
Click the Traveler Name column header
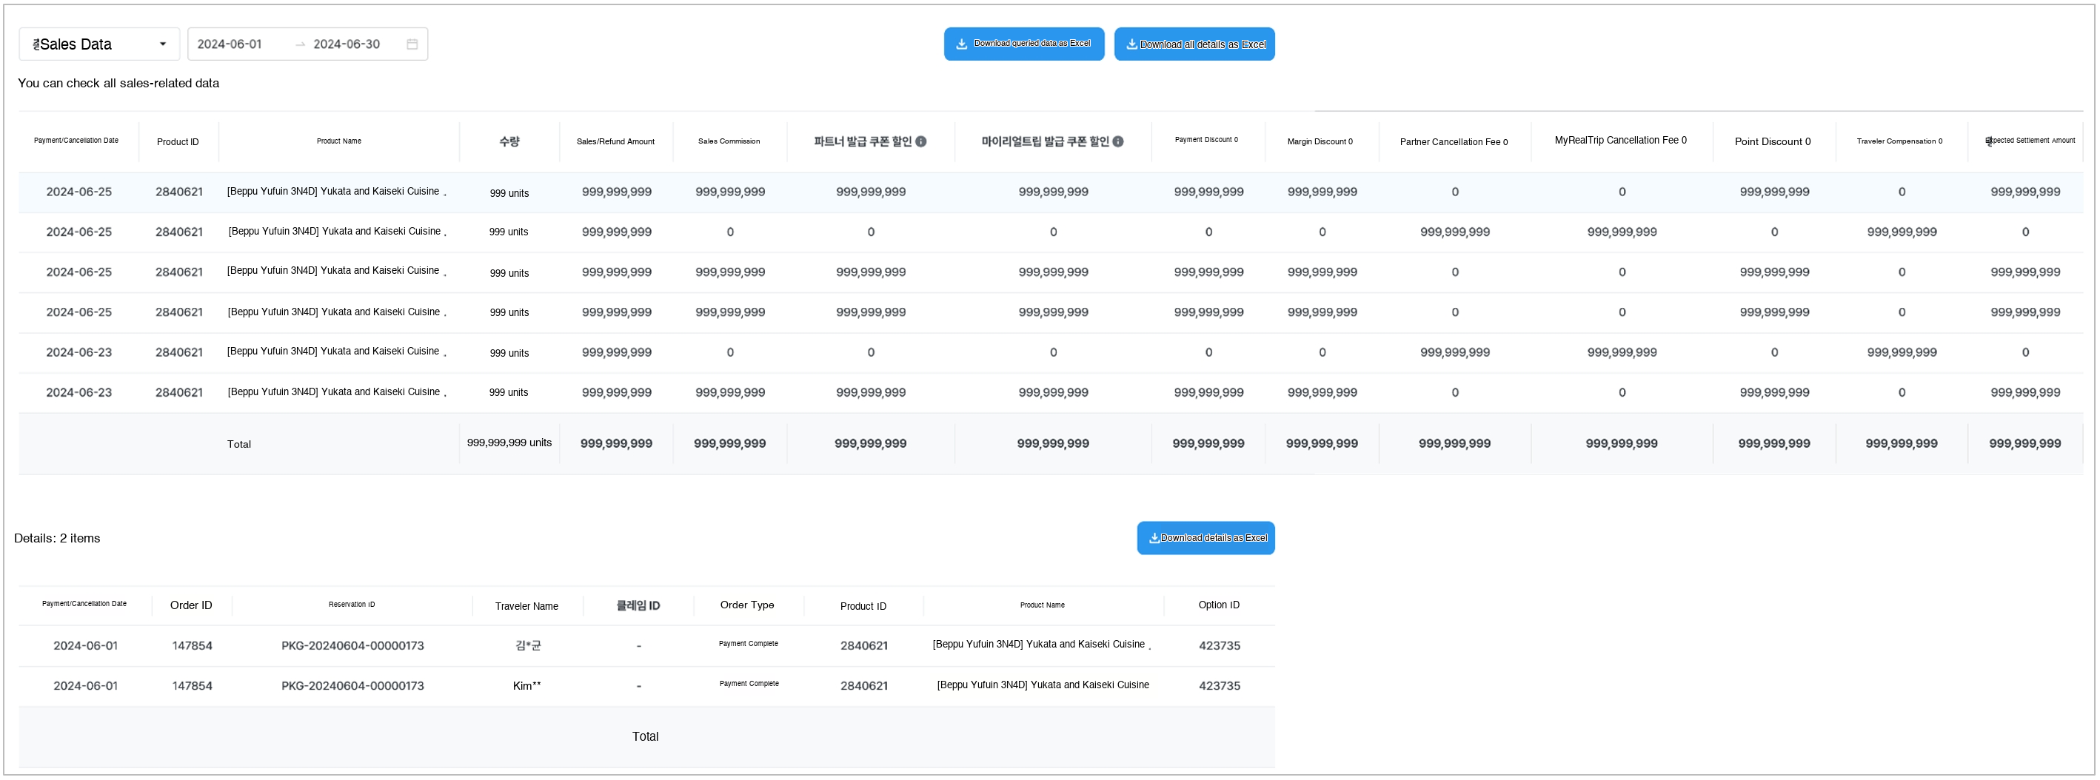click(526, 605)
